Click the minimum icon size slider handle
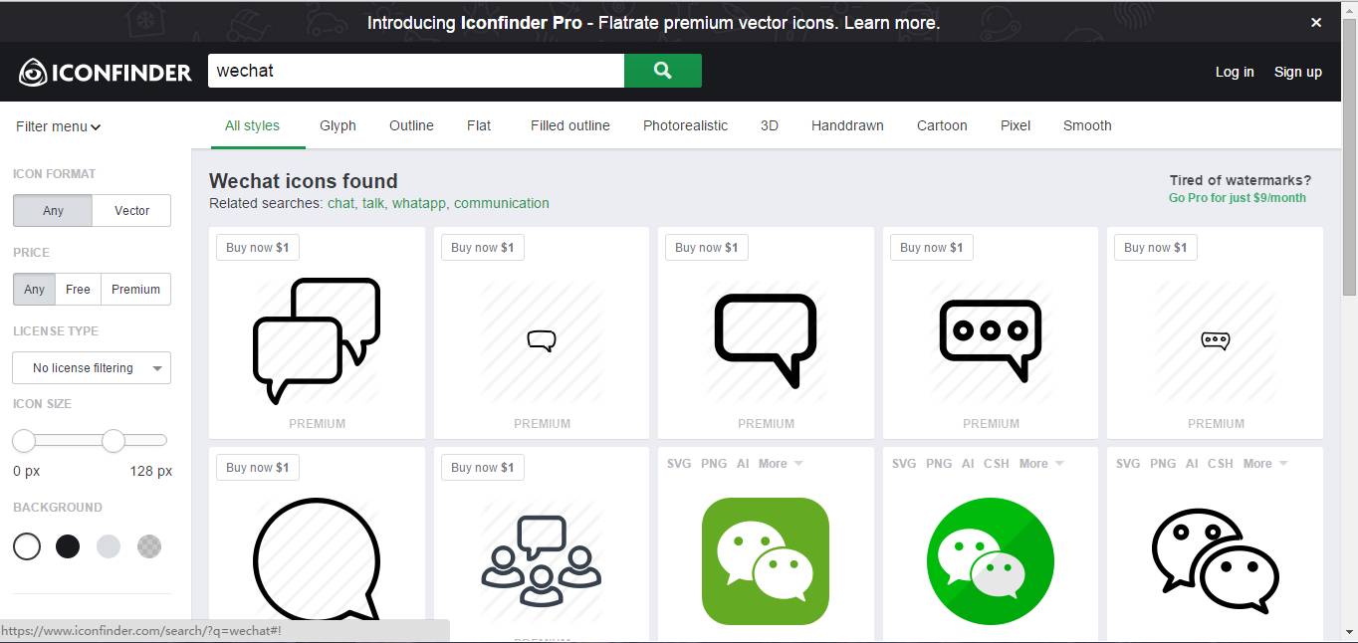Image resolution: width=1358 pixels, height=643 pixels. click(24, 440)
